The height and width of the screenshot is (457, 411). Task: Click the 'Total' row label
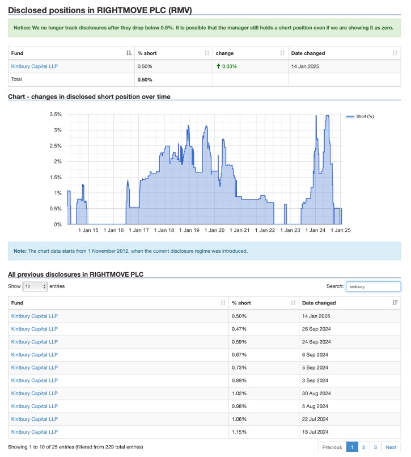tap(16, 79)
